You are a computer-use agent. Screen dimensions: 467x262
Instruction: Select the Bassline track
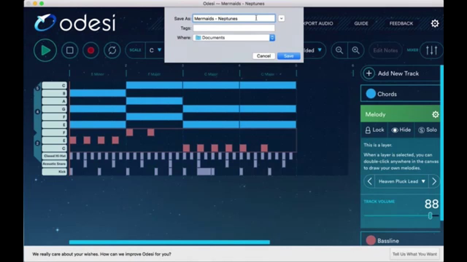(x=400, y=240)
